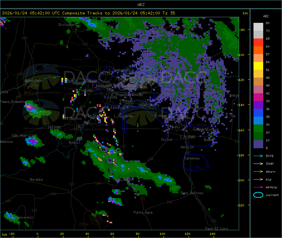This screenshot has width=282, height=238.
Task: Click the 'Los_Toldos' map label
Action: 125,179
